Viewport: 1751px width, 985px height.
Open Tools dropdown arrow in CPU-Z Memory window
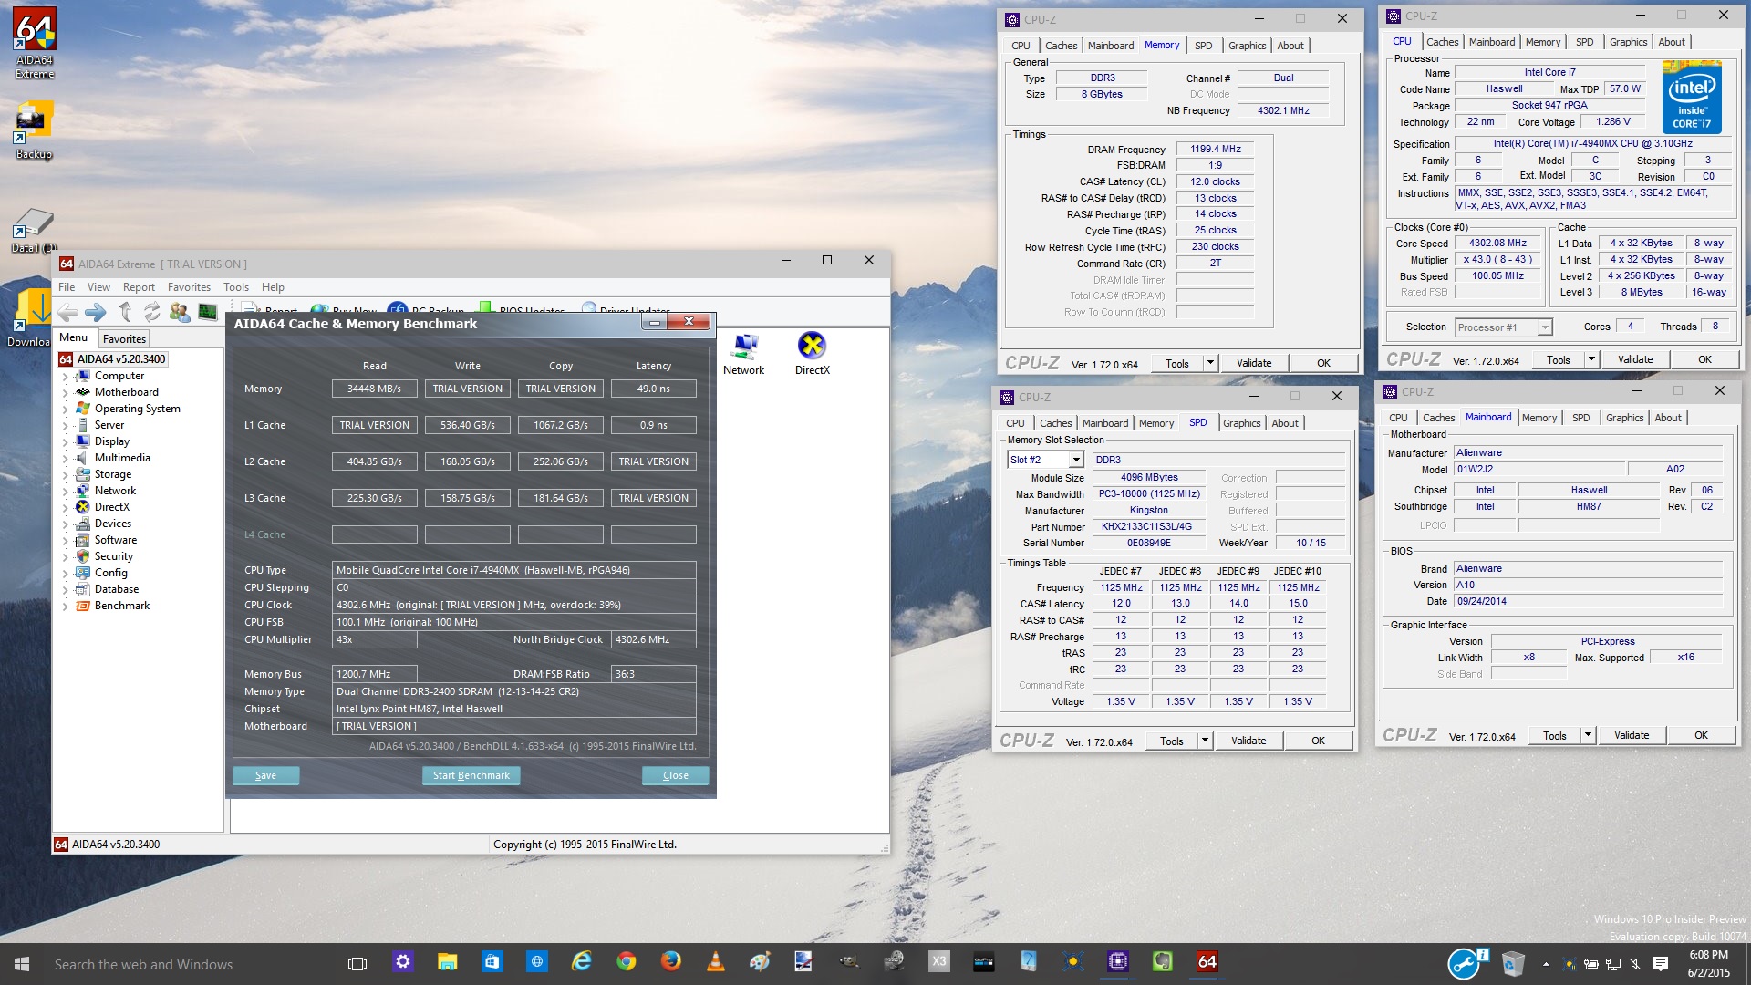(x=1210, y=363)
